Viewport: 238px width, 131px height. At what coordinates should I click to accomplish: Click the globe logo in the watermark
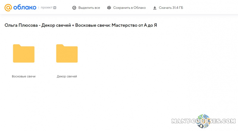[203, 121]
